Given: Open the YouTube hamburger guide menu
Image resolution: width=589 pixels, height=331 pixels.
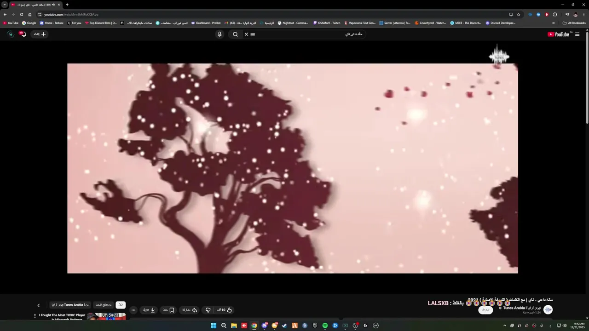Looking at the screenshot, I should point(577,34).
